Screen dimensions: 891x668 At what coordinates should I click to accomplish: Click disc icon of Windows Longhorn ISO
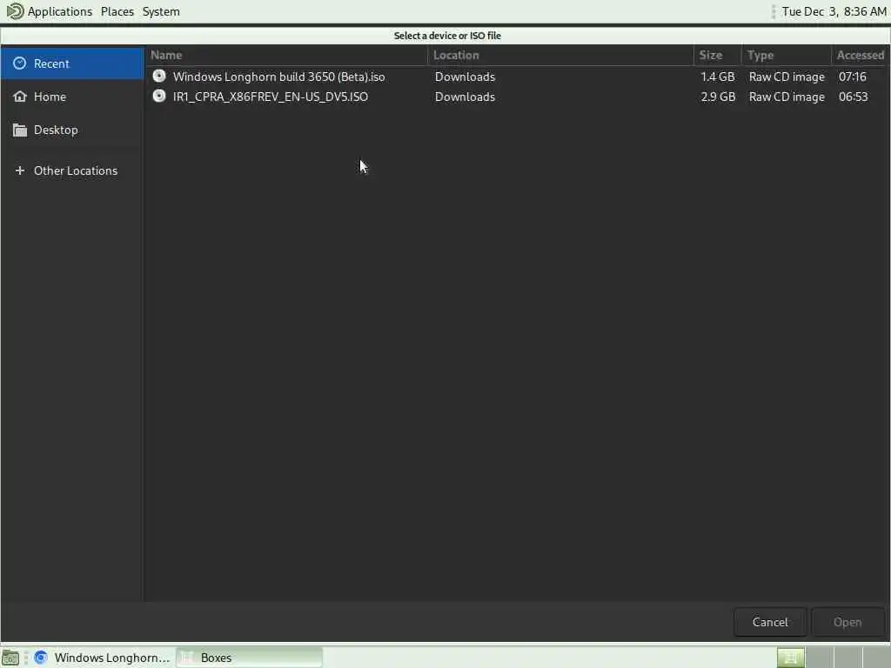coord(159,76)
